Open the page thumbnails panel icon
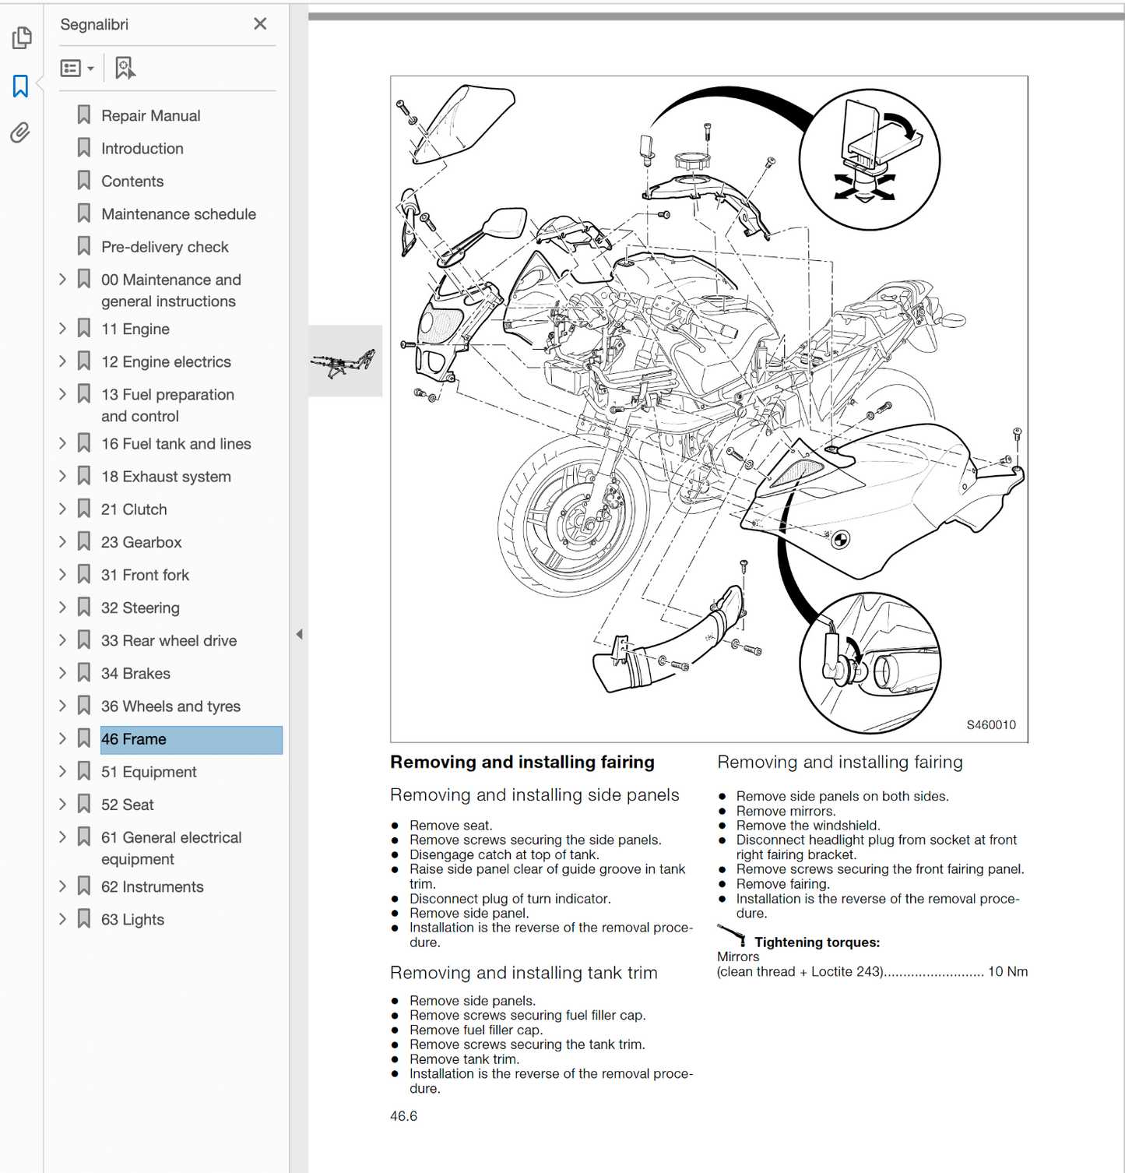 (x=22, y=37)
